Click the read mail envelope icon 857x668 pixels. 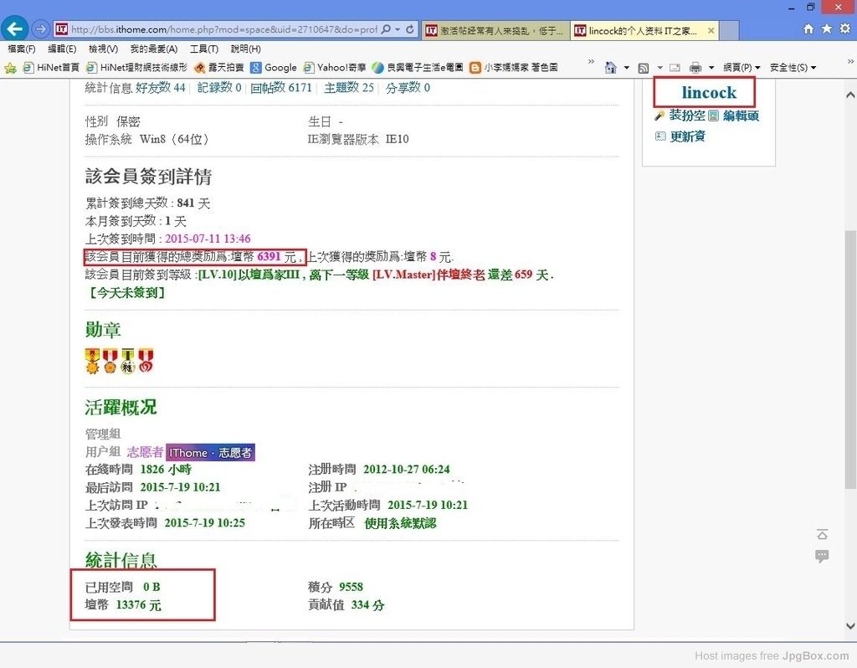[674, 68]
